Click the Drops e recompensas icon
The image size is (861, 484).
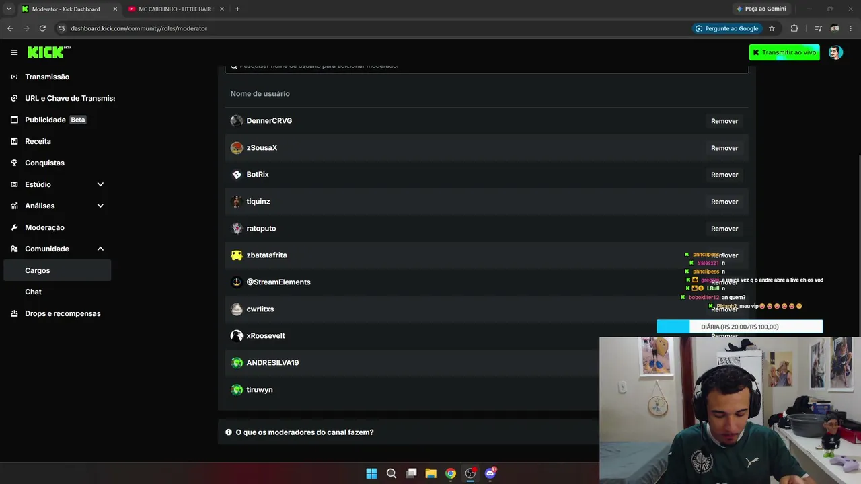coord(14,313)
